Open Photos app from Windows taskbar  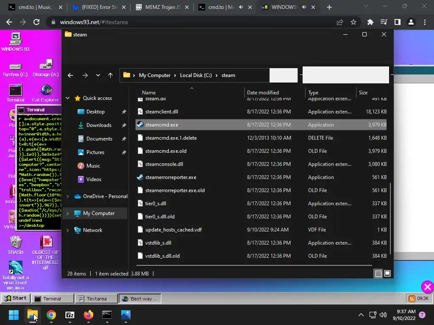click(x=125, y=314)
